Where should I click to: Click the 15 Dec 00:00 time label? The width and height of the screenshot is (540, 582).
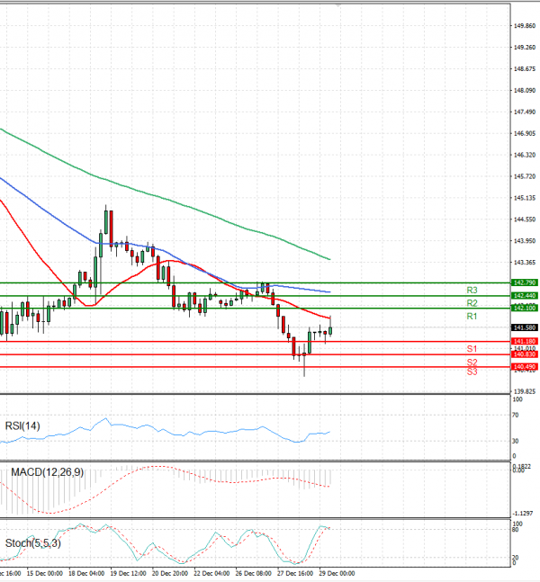coord(45,574)
